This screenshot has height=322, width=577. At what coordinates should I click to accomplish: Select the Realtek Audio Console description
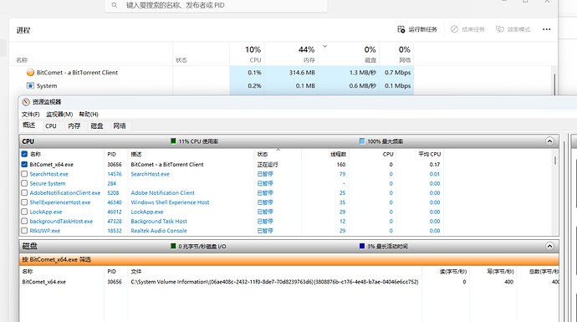click(x=159, y=231)
